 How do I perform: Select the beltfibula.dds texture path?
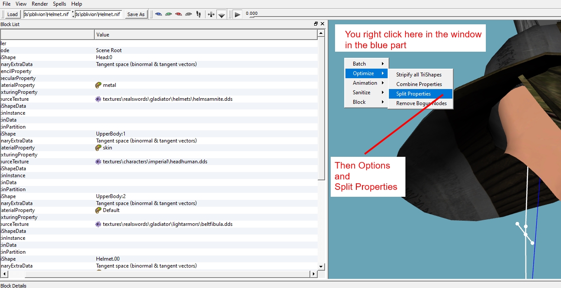click(167, 224)
